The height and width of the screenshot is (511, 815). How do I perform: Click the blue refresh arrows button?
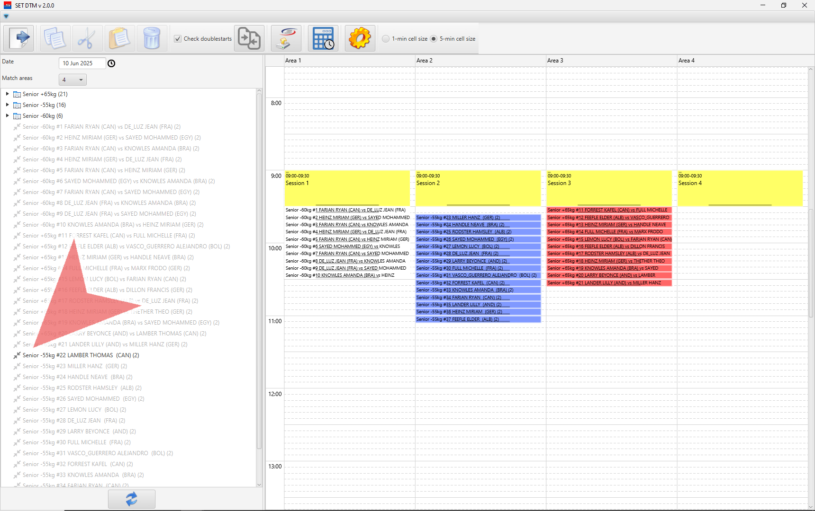click(131, 499)
